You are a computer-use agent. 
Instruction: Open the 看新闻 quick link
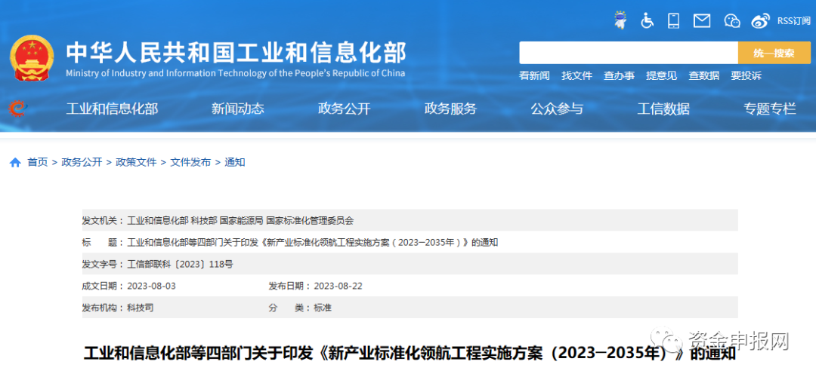point(534,76)
